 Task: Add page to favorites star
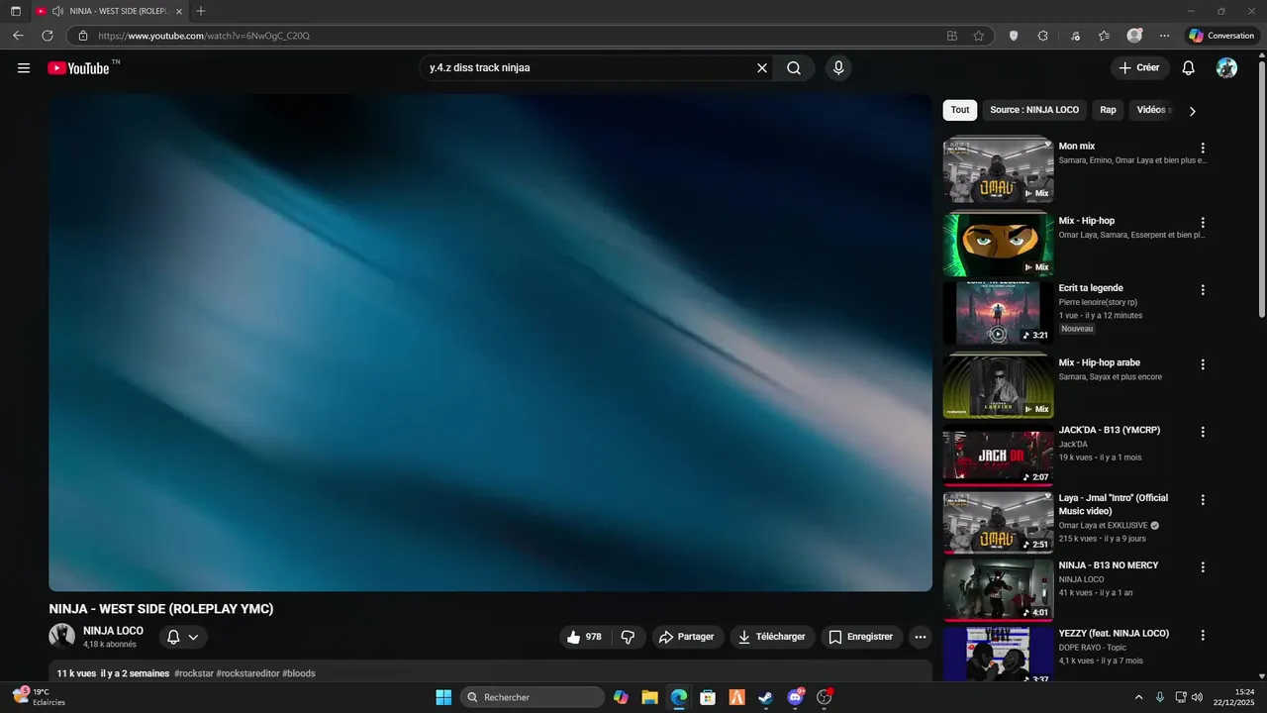click(978, 36)
